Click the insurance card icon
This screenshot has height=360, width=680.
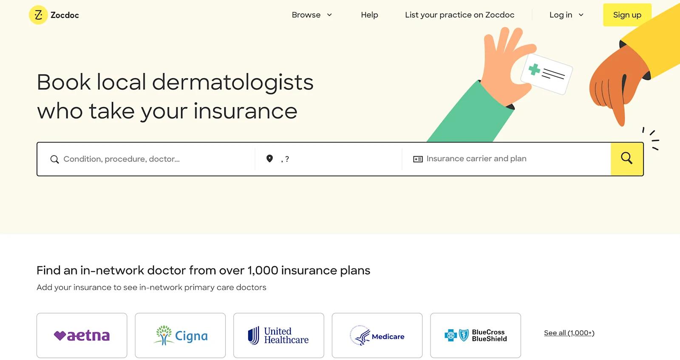[418, 159]
